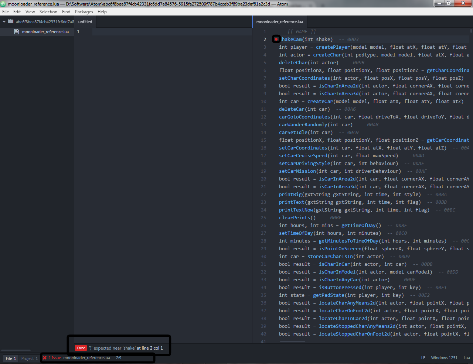473x364 pixels.
Task: Click the createCar function name
Action: pos(320,102)
